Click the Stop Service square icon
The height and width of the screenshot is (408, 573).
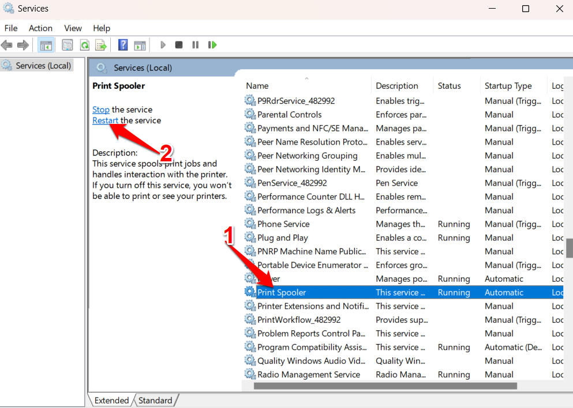[179, 45]
